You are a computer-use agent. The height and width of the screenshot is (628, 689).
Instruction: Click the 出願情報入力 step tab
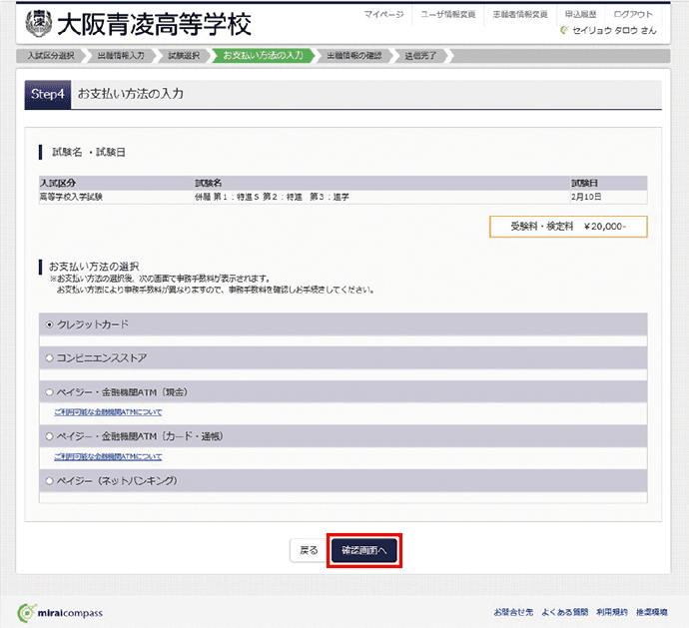click(121, 56)
